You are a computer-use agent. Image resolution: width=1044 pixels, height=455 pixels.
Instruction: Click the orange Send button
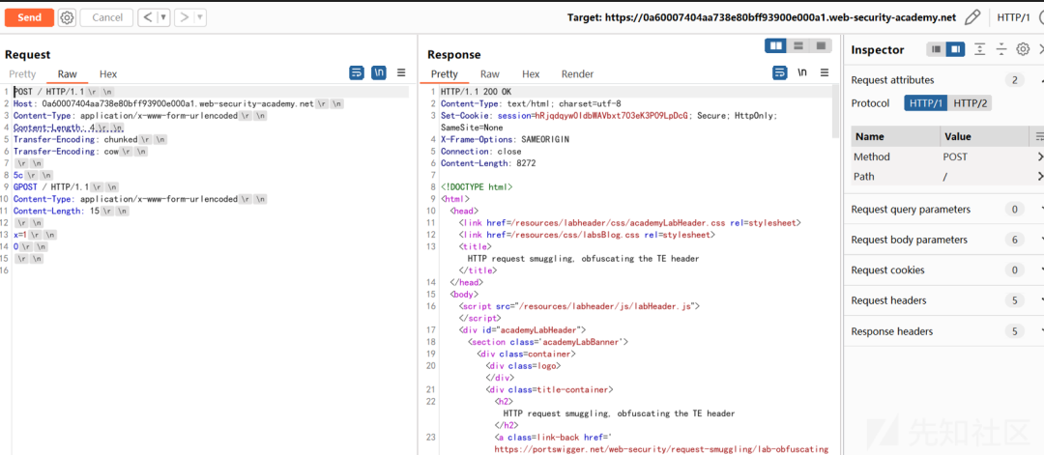click(29, 18)
